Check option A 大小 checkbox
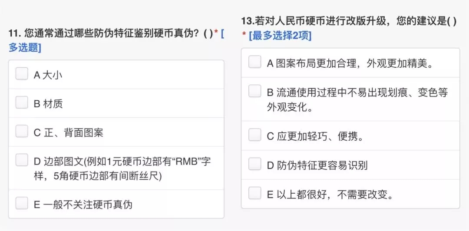 coord(22,74)
